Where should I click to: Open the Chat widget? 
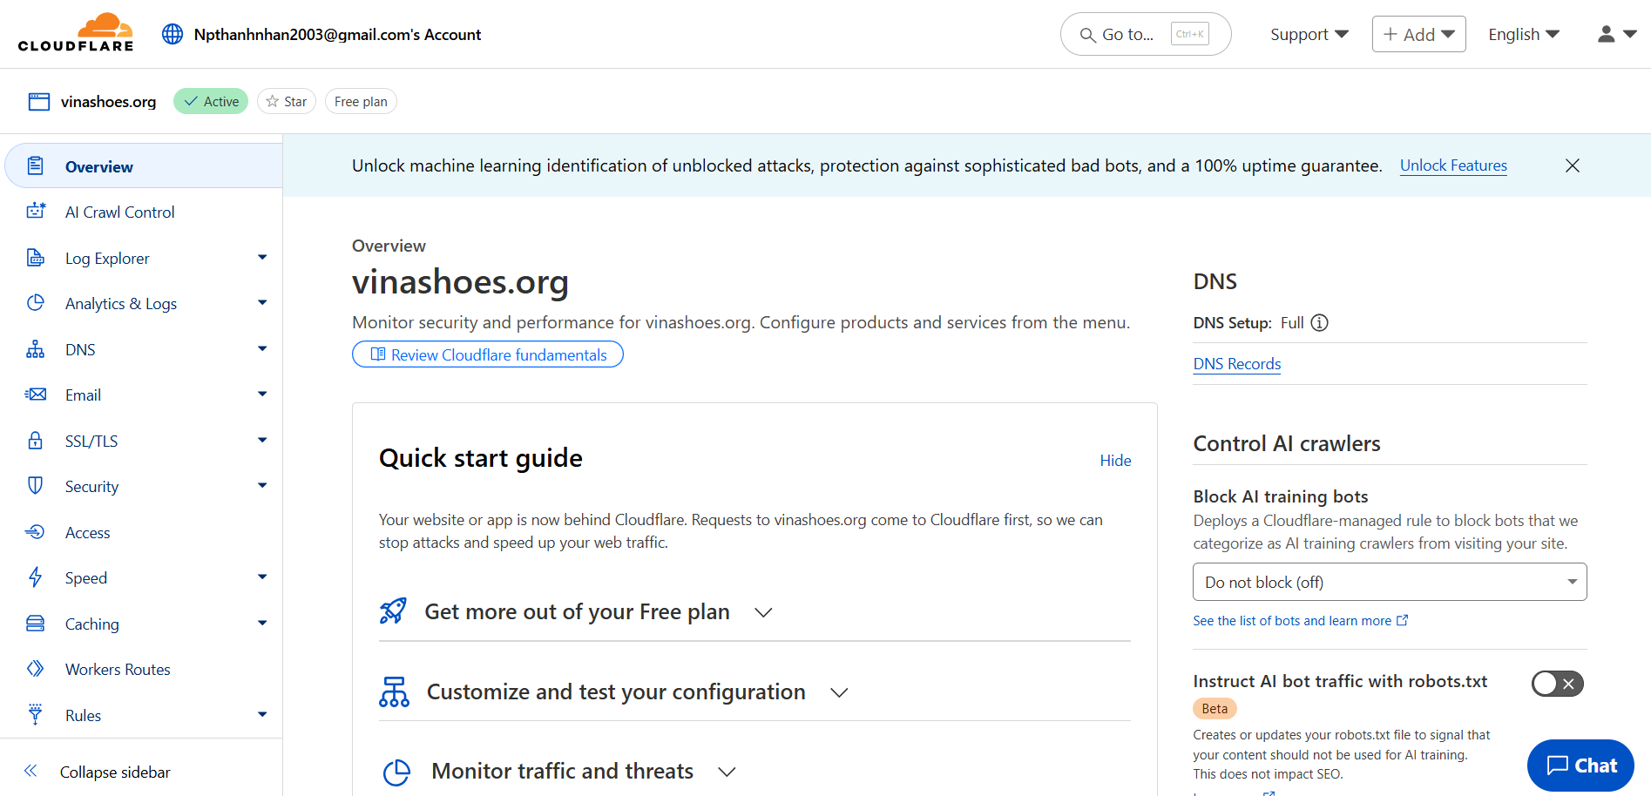1580,766
